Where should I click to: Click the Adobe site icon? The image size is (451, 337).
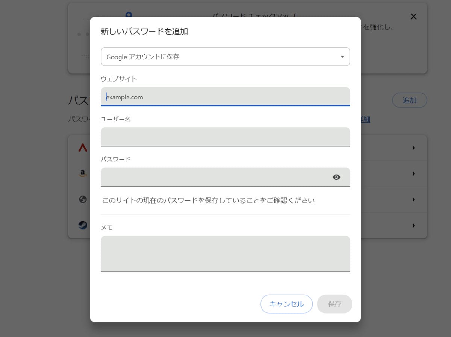83,148
